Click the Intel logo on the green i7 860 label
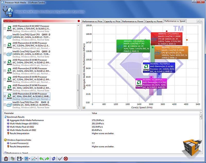Viewport: 206px width, 163px height. (120, 46)
